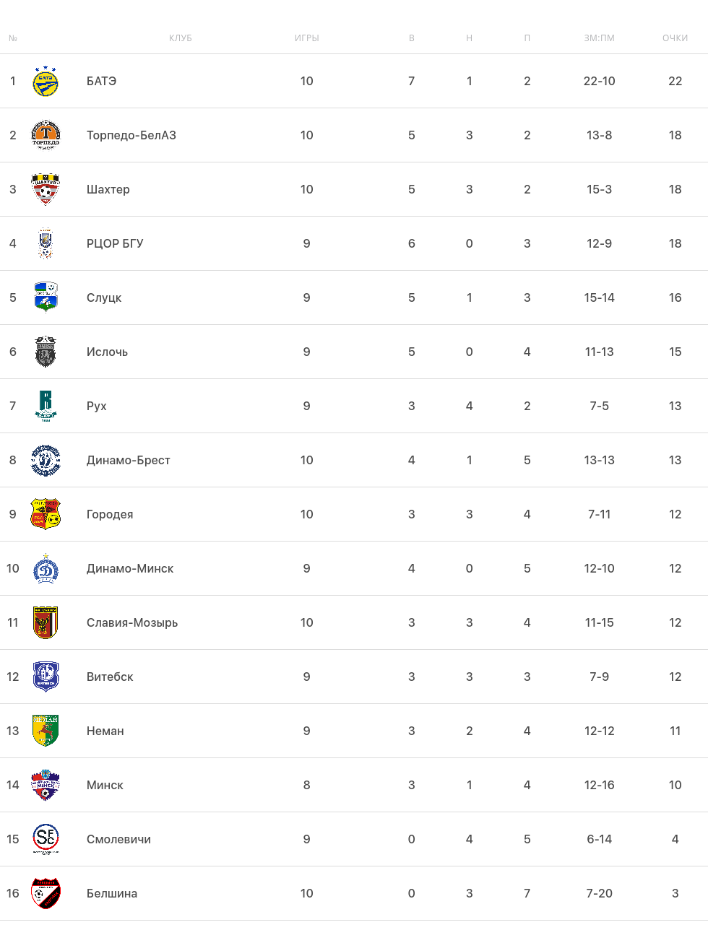
Task: Click the Рух club badge
Action: click(46, 406)
